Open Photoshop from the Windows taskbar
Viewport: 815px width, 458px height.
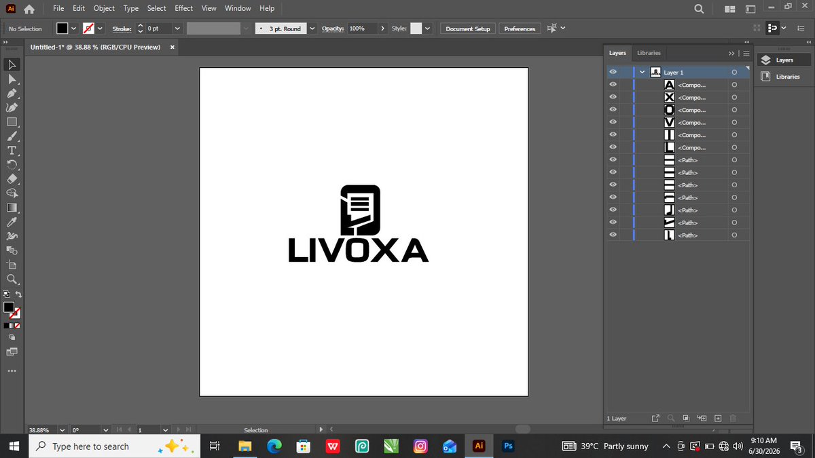point(508,446)
